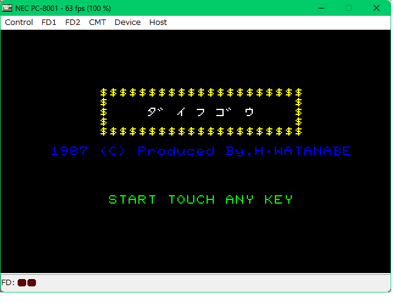Open the Device menu

[127, 22]
